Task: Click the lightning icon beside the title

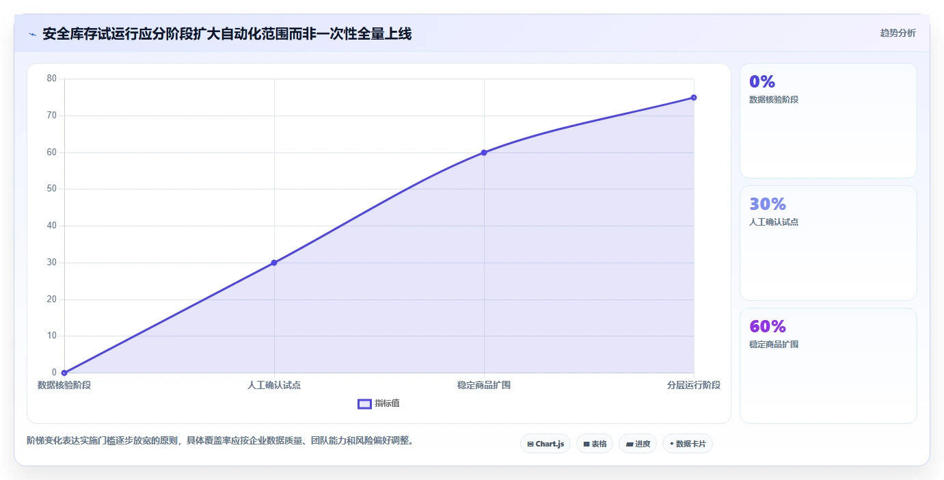Action: click(x=32, y=34)
